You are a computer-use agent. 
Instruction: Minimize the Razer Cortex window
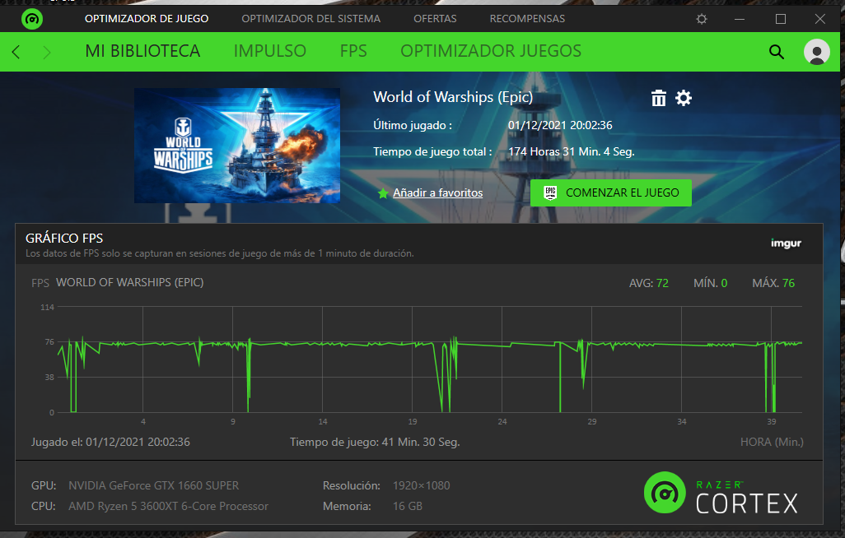pos(740,19)
